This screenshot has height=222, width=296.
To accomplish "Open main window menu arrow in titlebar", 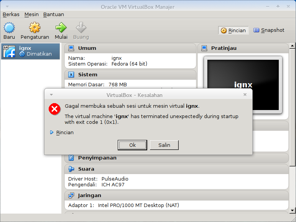I will 7,7.
